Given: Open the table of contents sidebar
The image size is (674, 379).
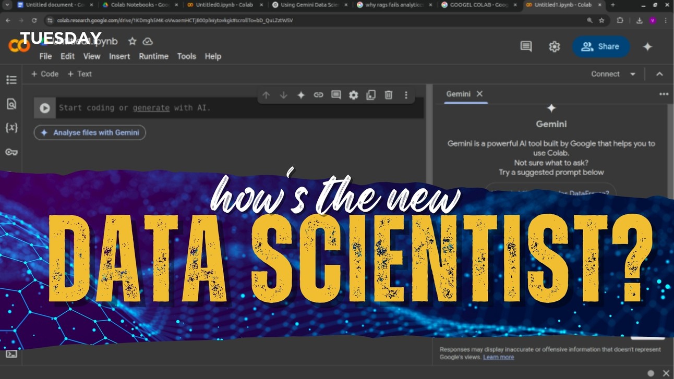Looking at the screenshot, I should [11, 80].
